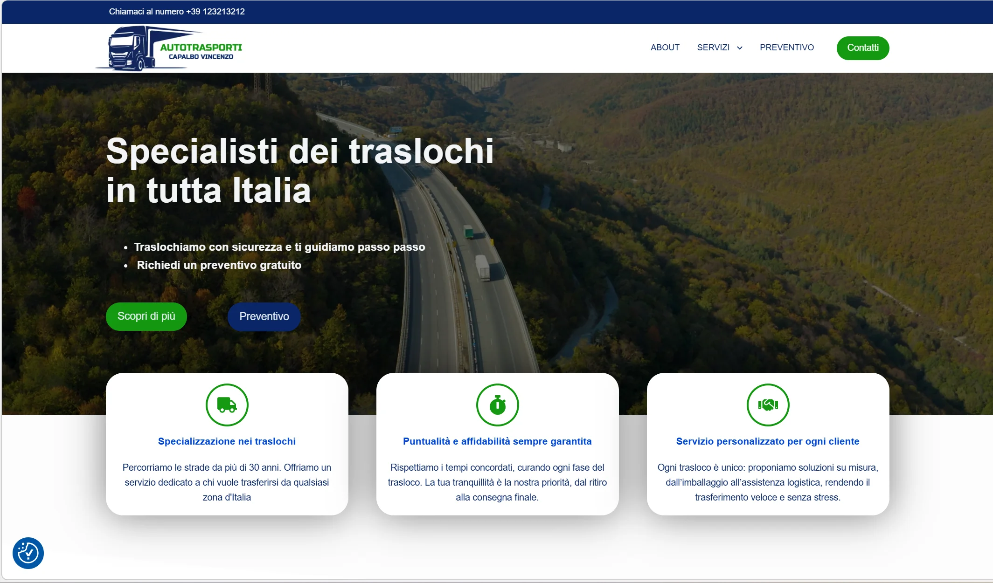Click Richiedi un preventivo gratuito text

click(x=219, y=266)
